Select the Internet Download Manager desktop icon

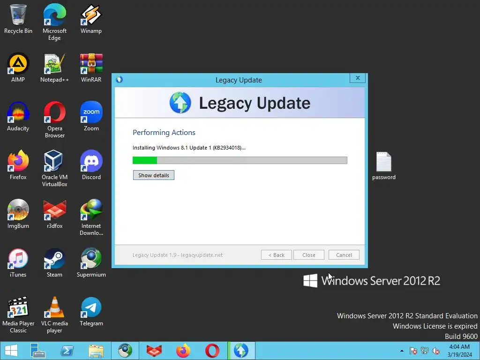tap(91, 217)
